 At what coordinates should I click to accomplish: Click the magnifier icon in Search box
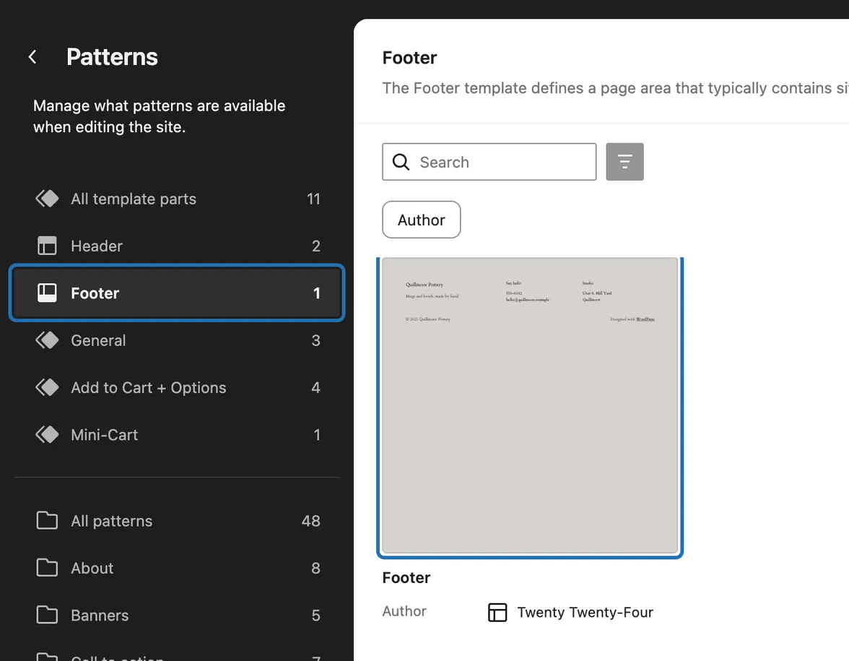point(401,162)
